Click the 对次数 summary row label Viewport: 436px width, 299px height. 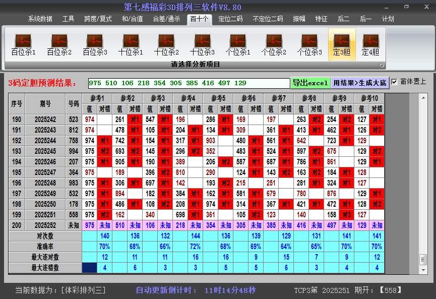[45, 236]
